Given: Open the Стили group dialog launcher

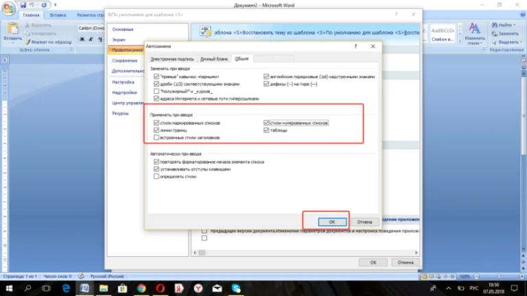Looking at the screenshot, I should 484,49.
